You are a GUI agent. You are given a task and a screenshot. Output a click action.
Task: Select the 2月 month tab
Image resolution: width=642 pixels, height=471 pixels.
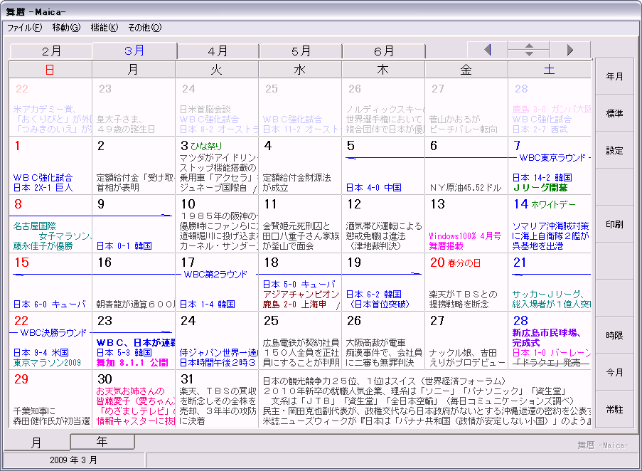(51, 51)
